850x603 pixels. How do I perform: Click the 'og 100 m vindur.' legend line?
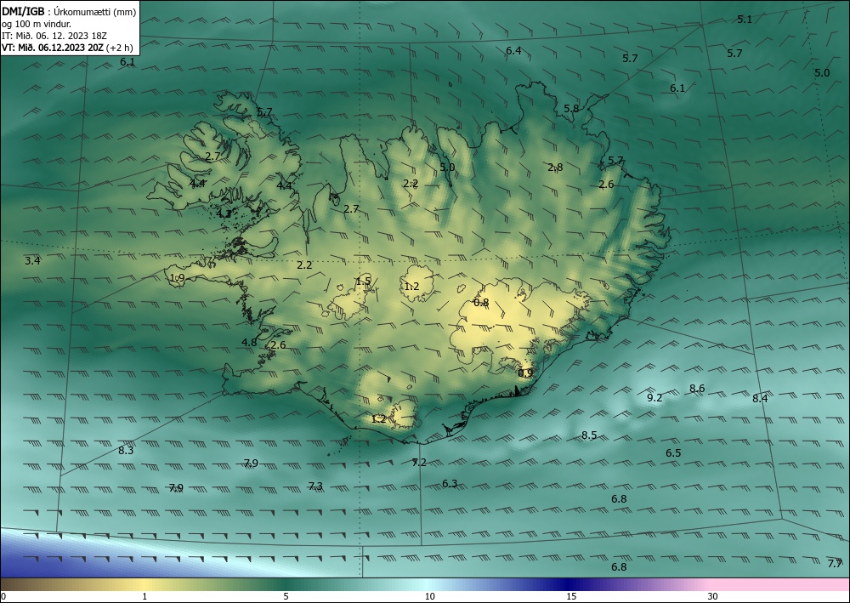coord(37,24)
